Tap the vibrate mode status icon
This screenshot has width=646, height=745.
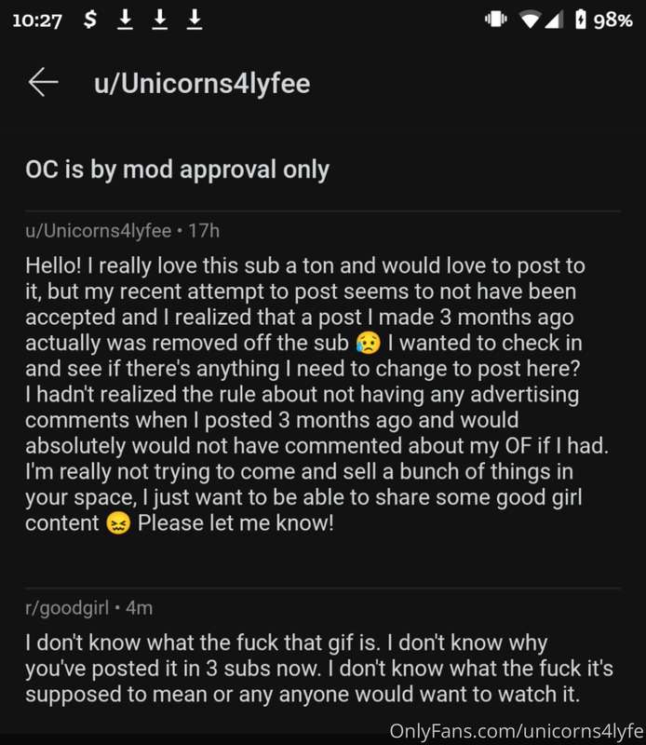(x=496, y=20)
